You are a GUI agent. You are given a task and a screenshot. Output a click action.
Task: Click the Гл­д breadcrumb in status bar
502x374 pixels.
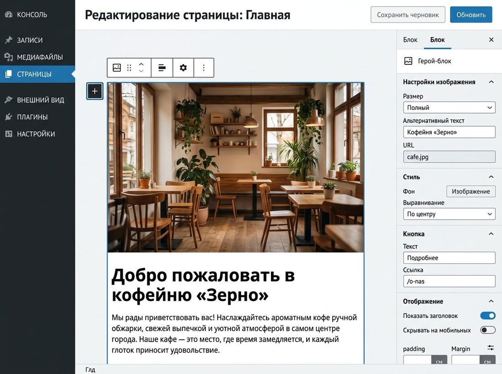[x=90, y=369]
